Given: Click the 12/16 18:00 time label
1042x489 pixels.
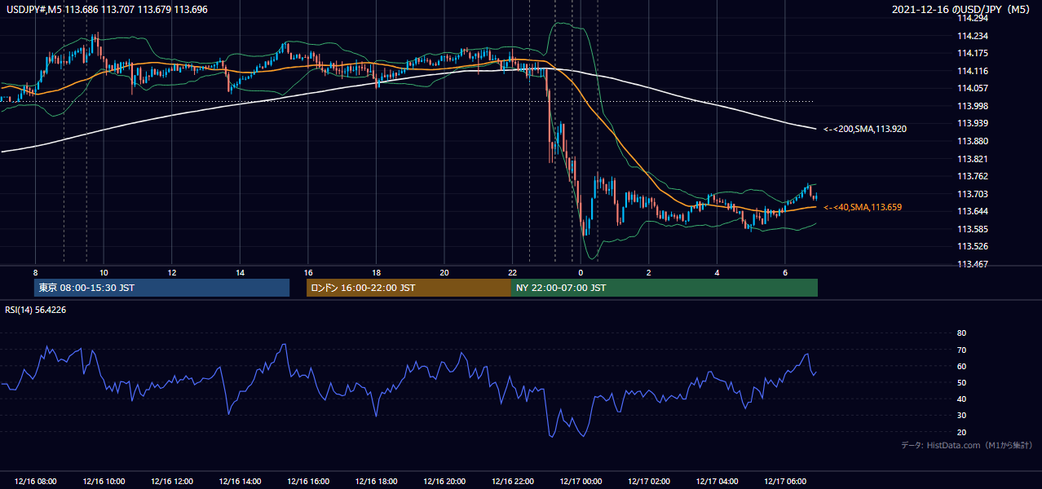Looking at the screenshot, I should pyautogui.click(x=376, y=482).
